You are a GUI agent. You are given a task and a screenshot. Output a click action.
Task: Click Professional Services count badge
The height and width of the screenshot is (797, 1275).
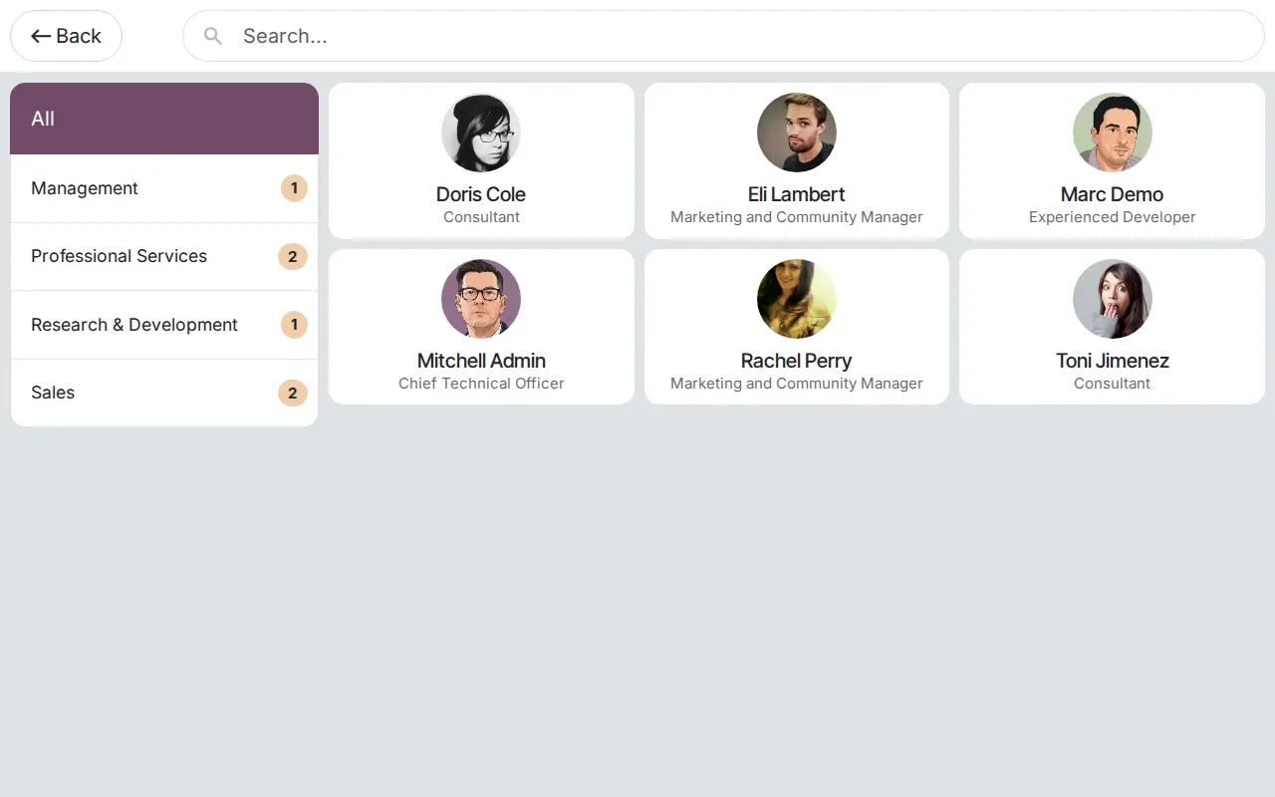(x=293, y=256)
